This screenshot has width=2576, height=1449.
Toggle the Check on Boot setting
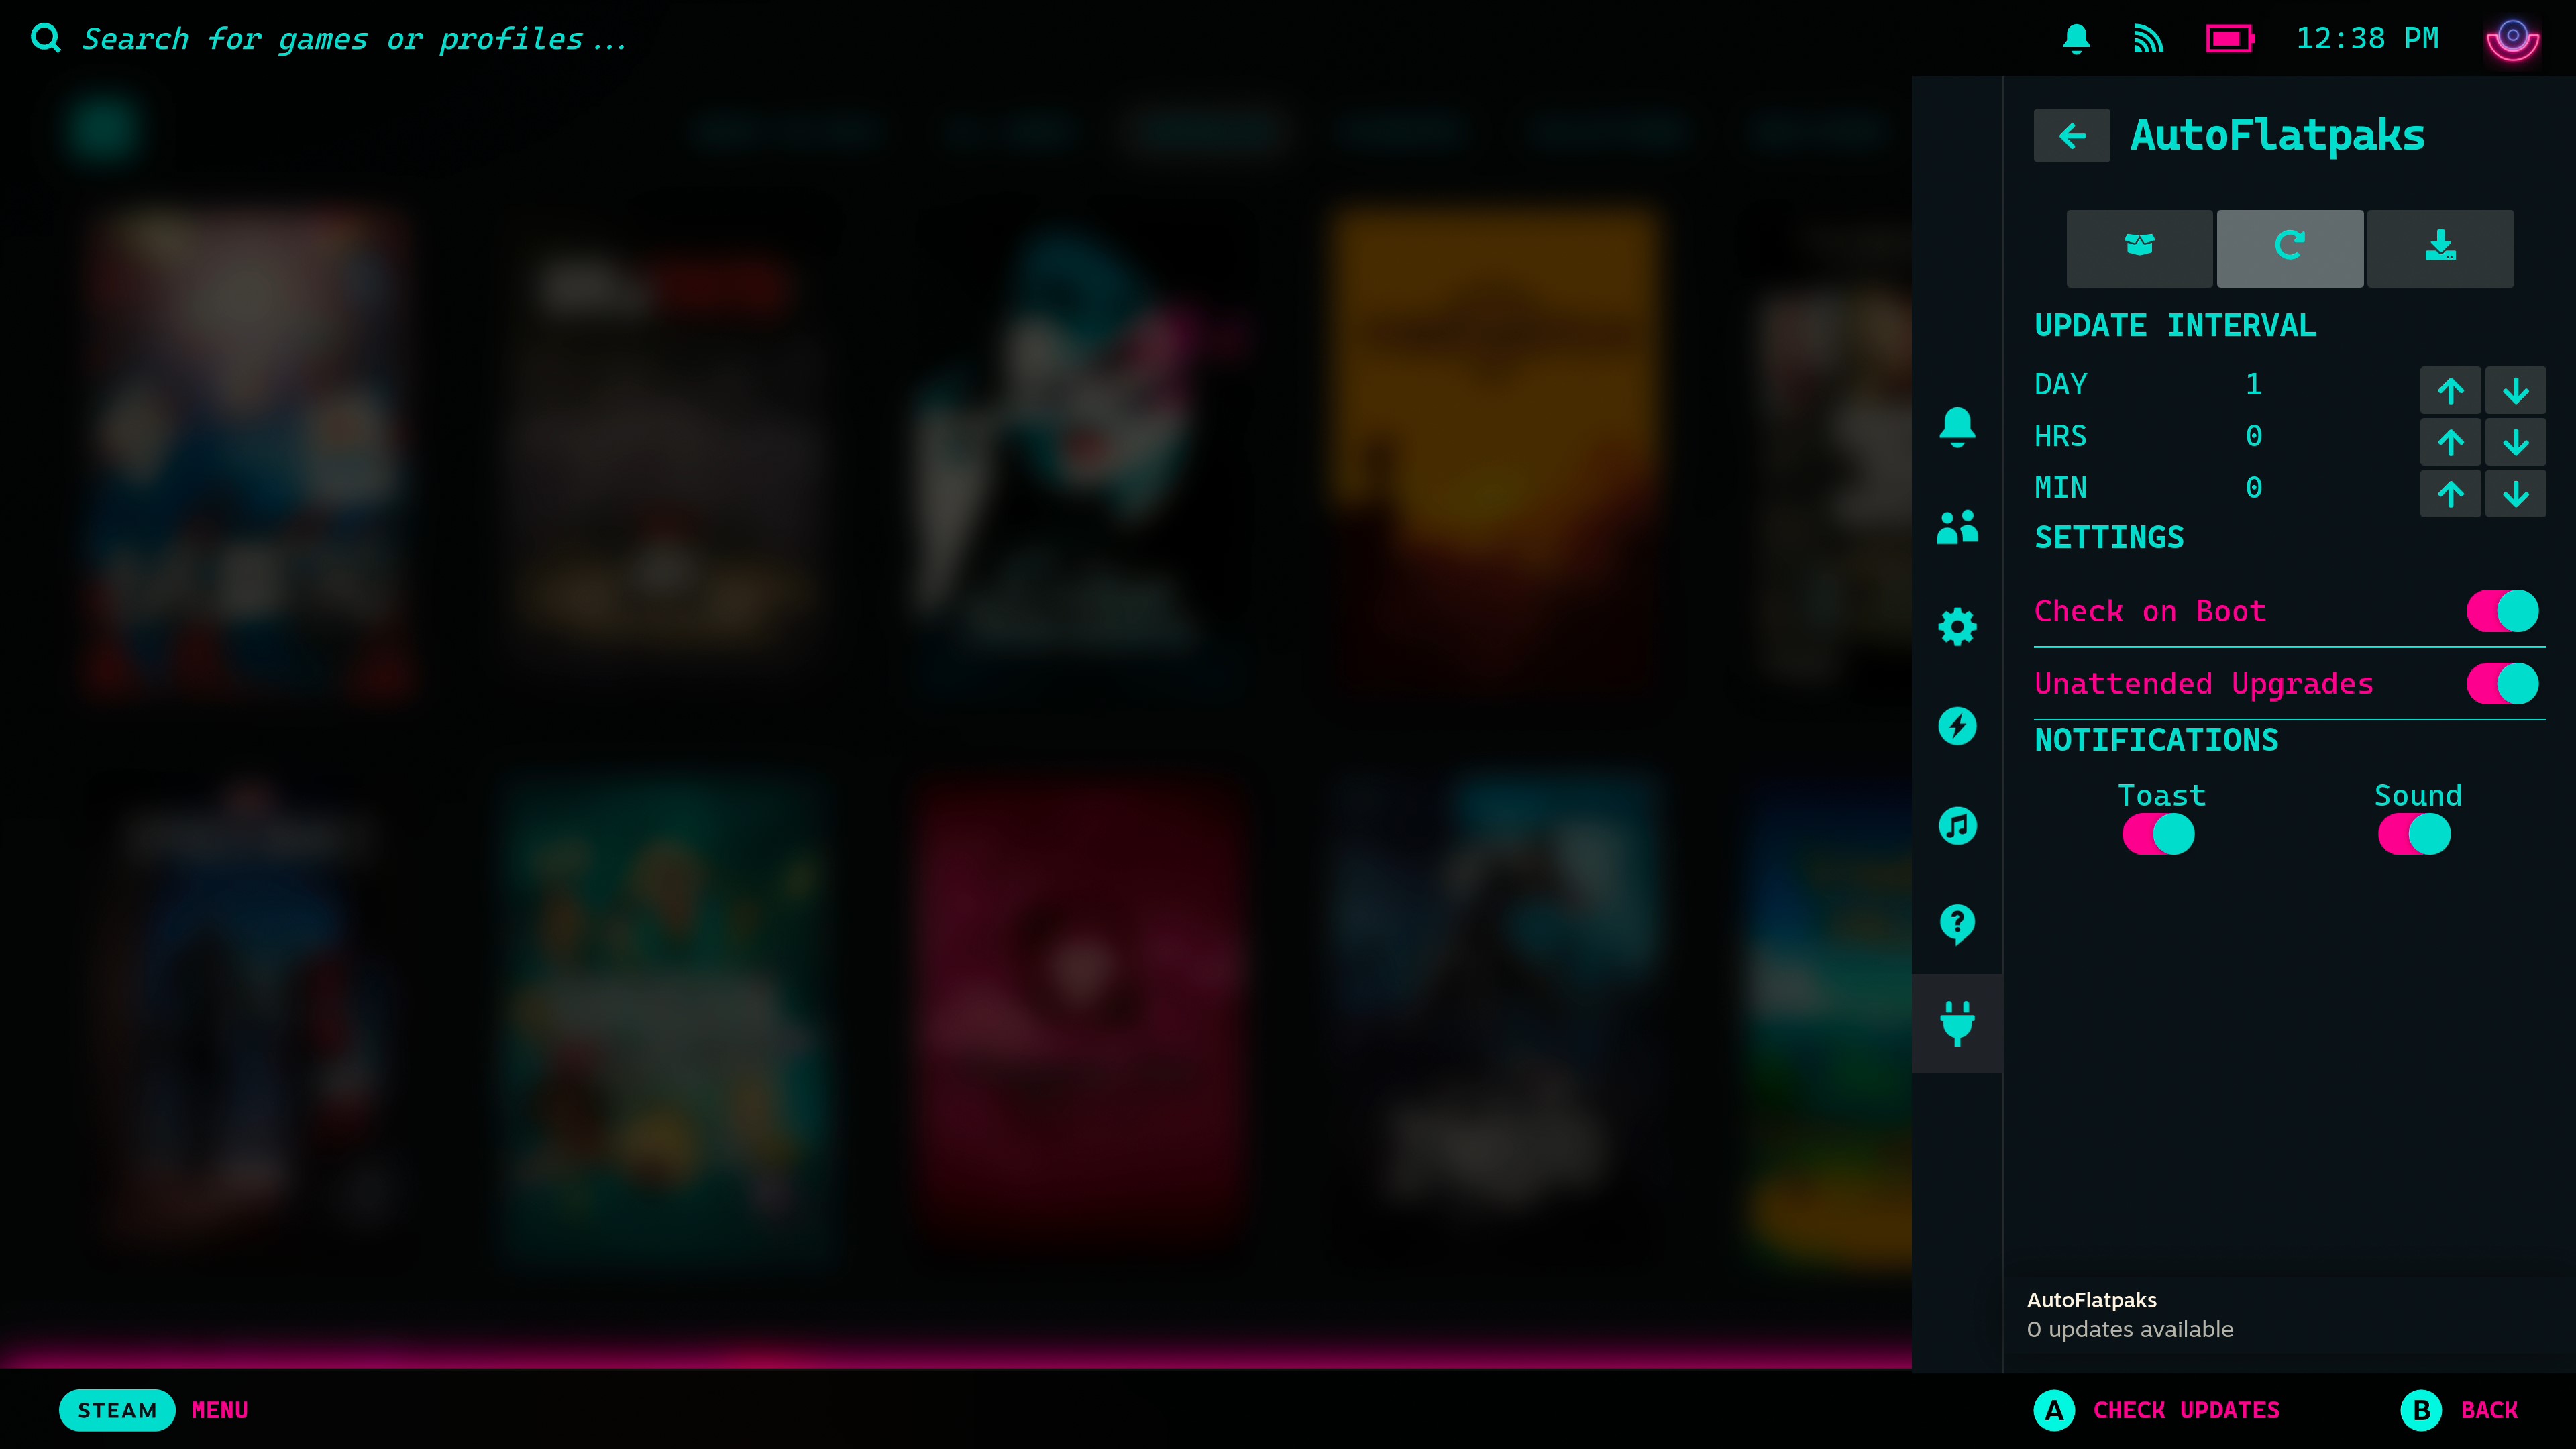tap(2500, 610)
